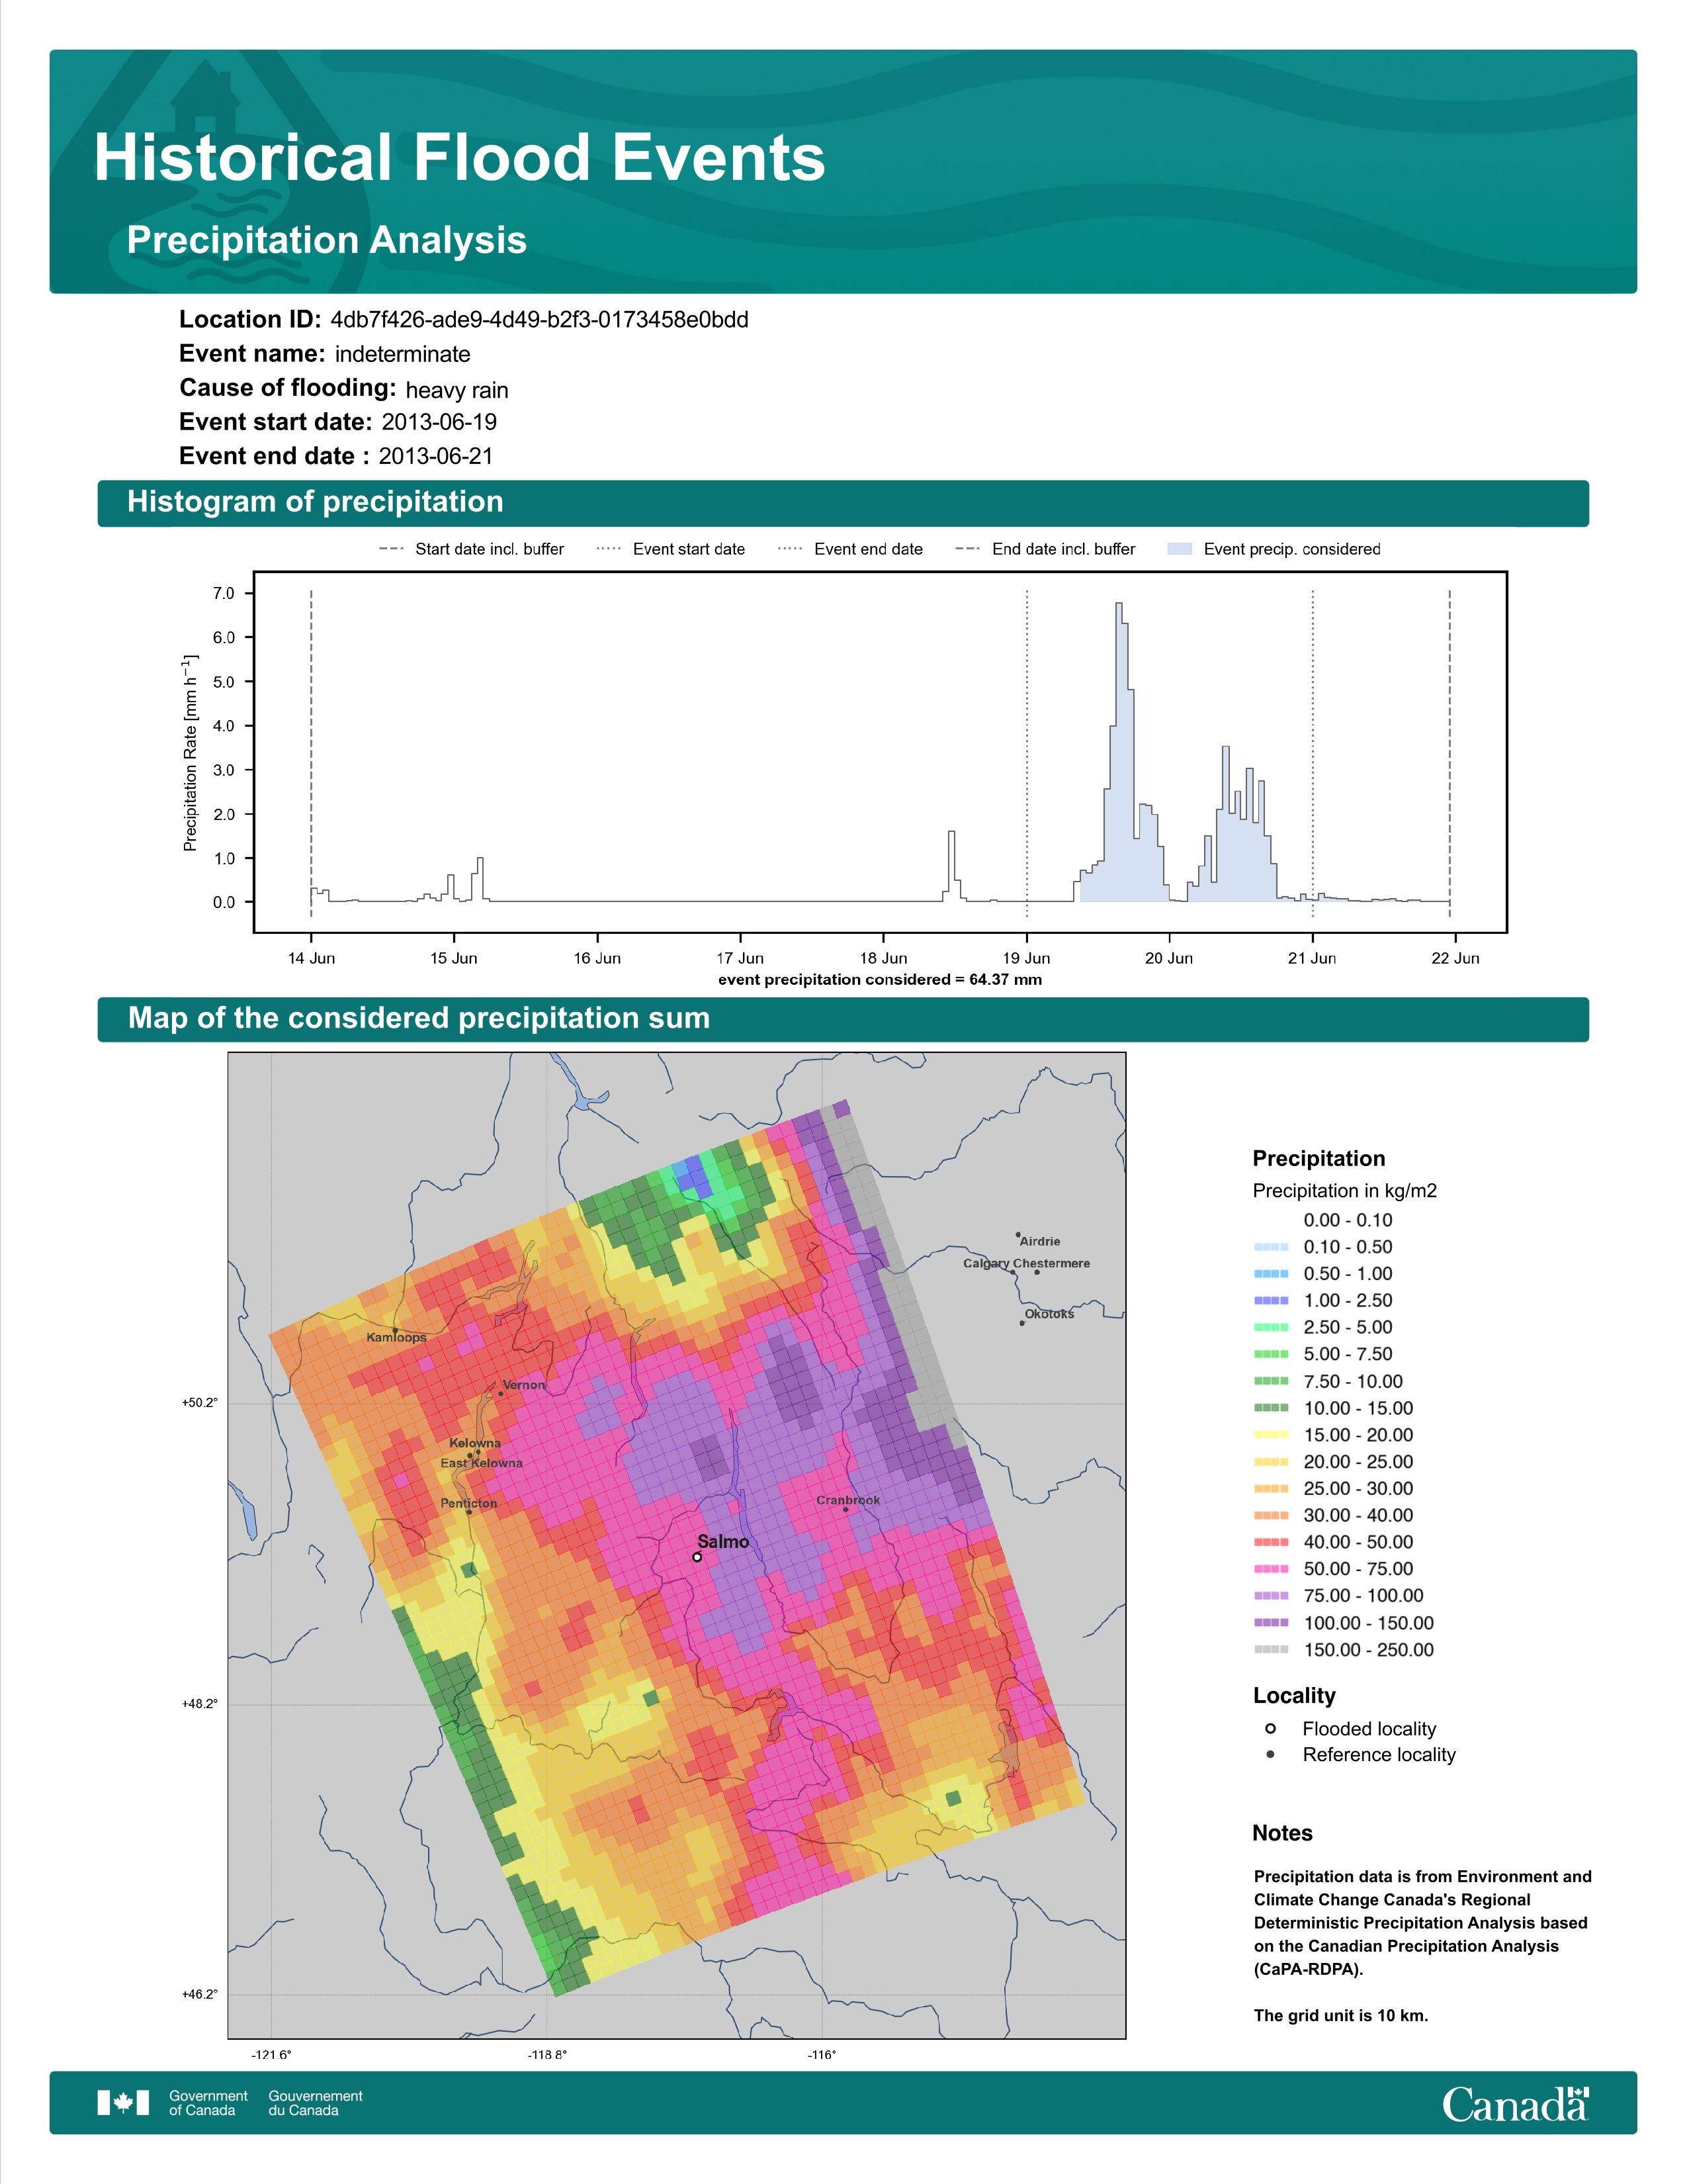Click the 75.00 - 100.00 legend swatch
This screenshot has height=2184, width=1687.
1272,1596
